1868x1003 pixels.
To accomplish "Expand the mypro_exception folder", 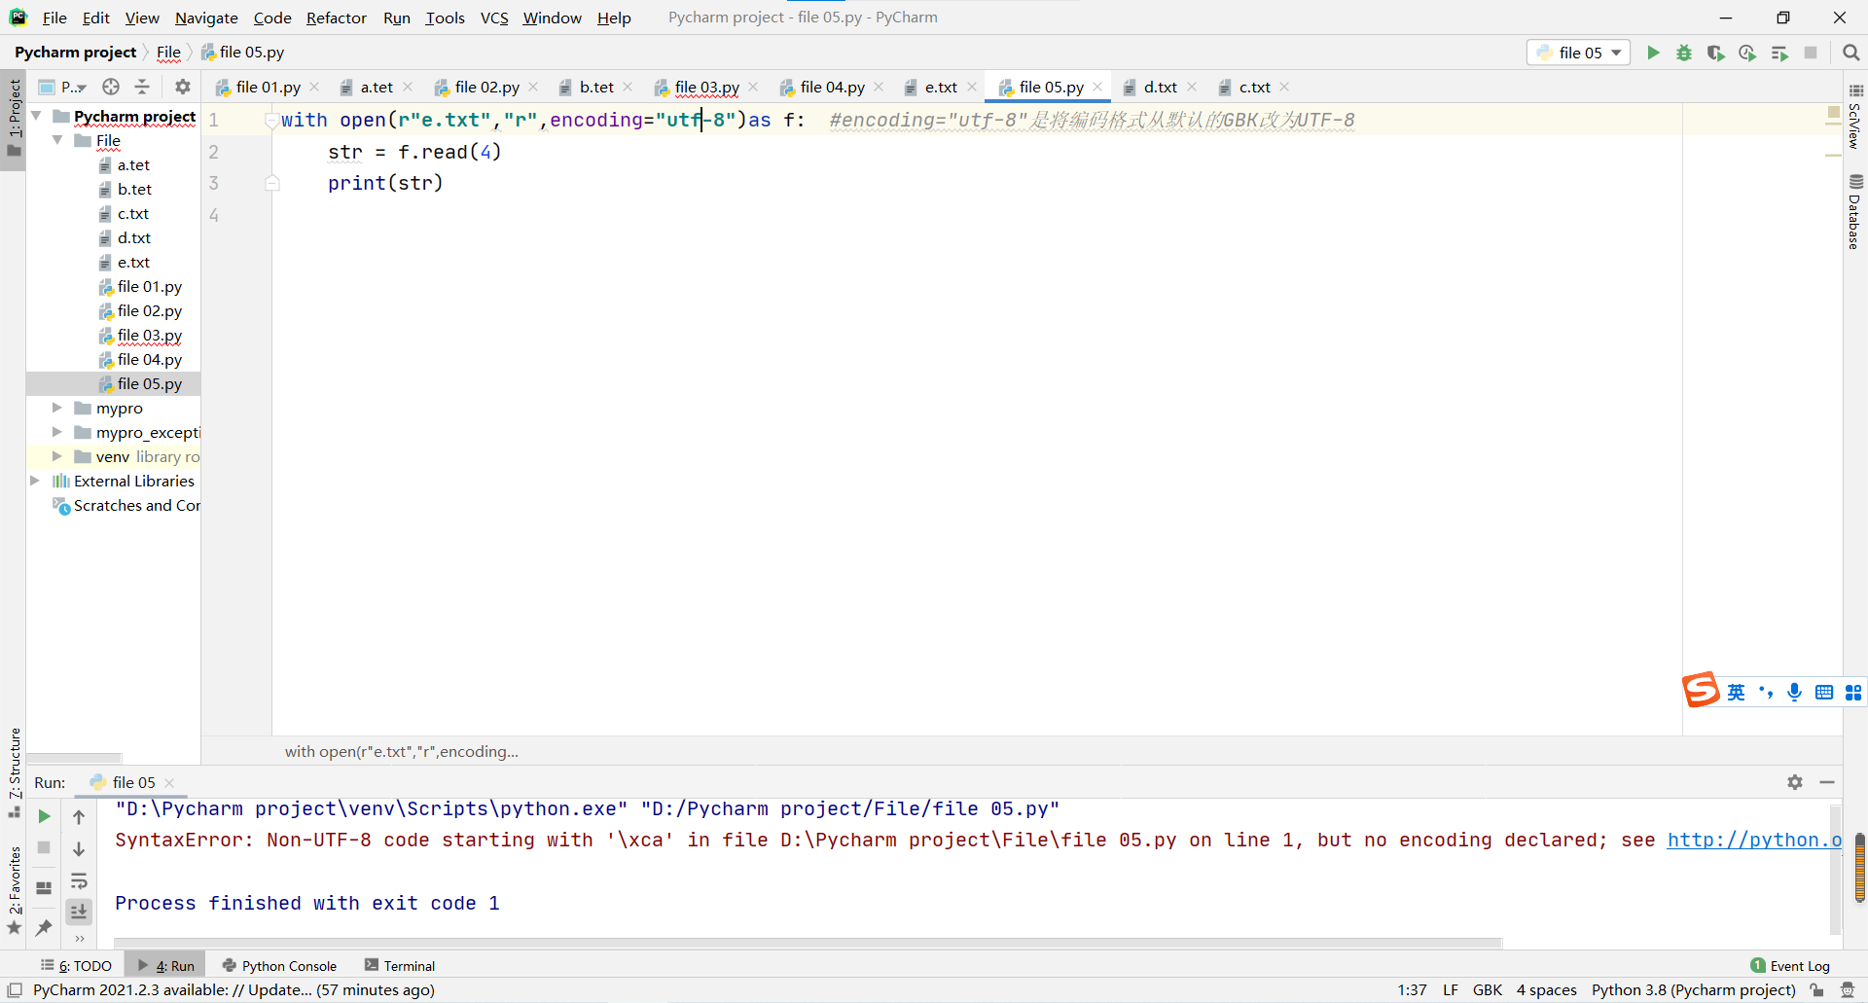I will (57, 432).
